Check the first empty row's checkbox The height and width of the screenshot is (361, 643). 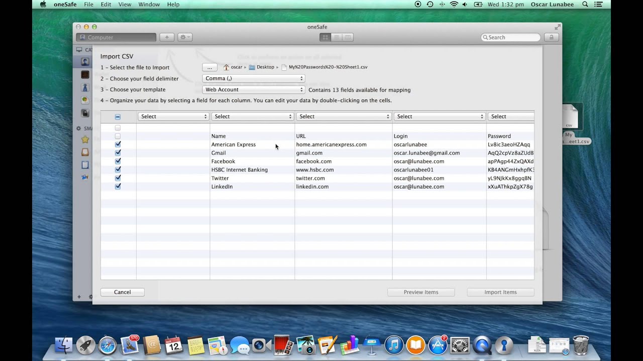(118, 128)
